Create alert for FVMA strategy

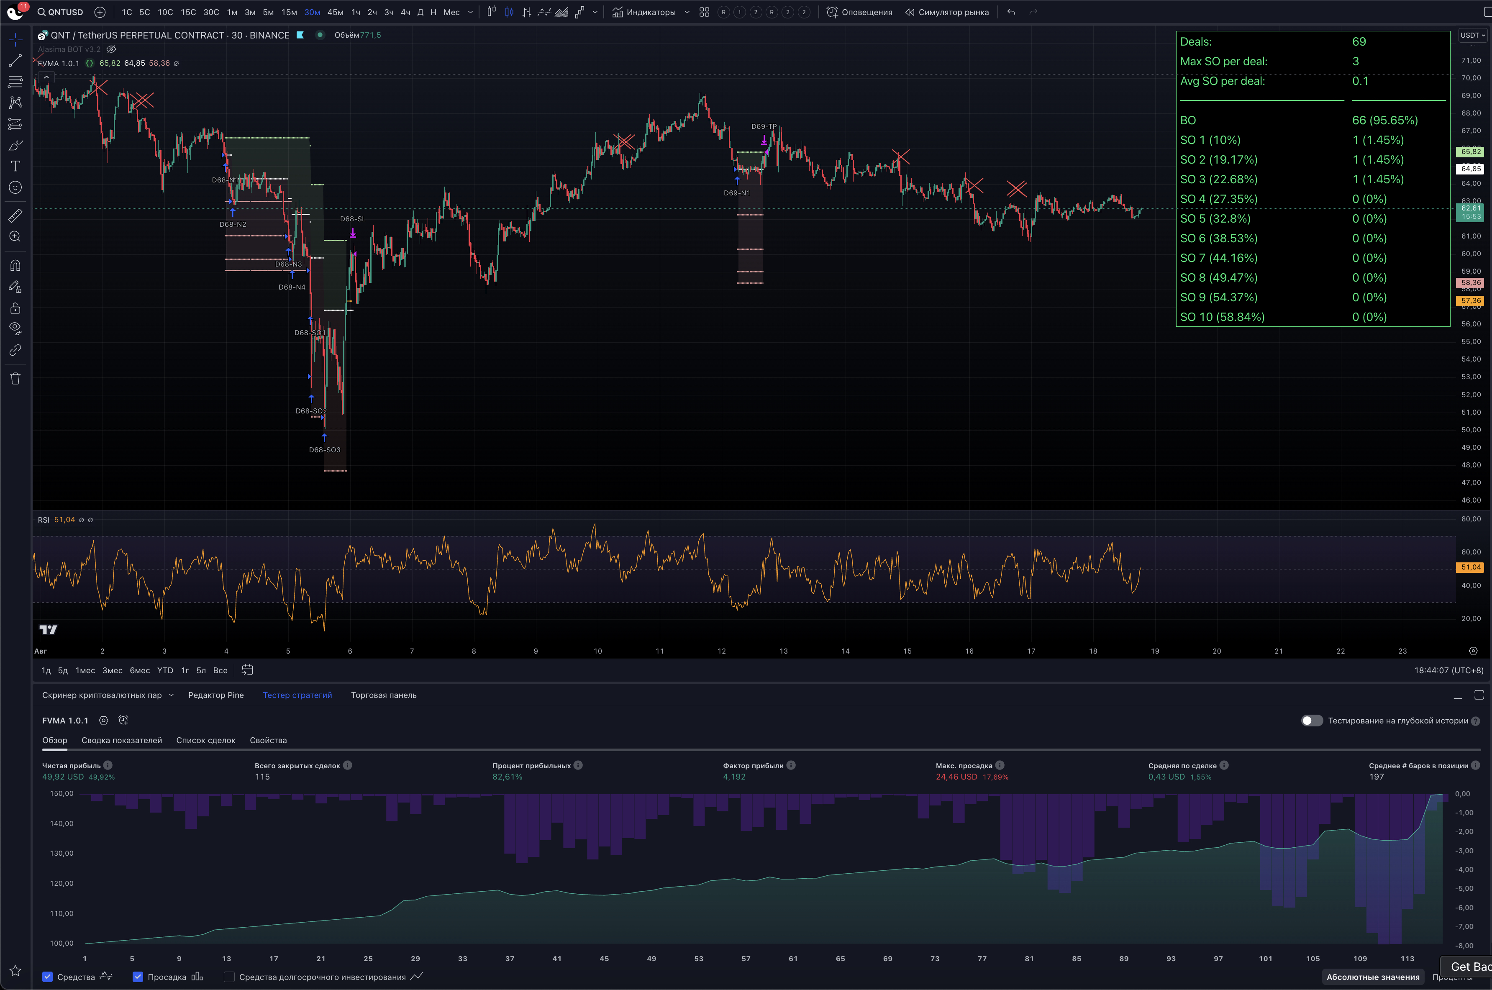click(x=124, y=721)
